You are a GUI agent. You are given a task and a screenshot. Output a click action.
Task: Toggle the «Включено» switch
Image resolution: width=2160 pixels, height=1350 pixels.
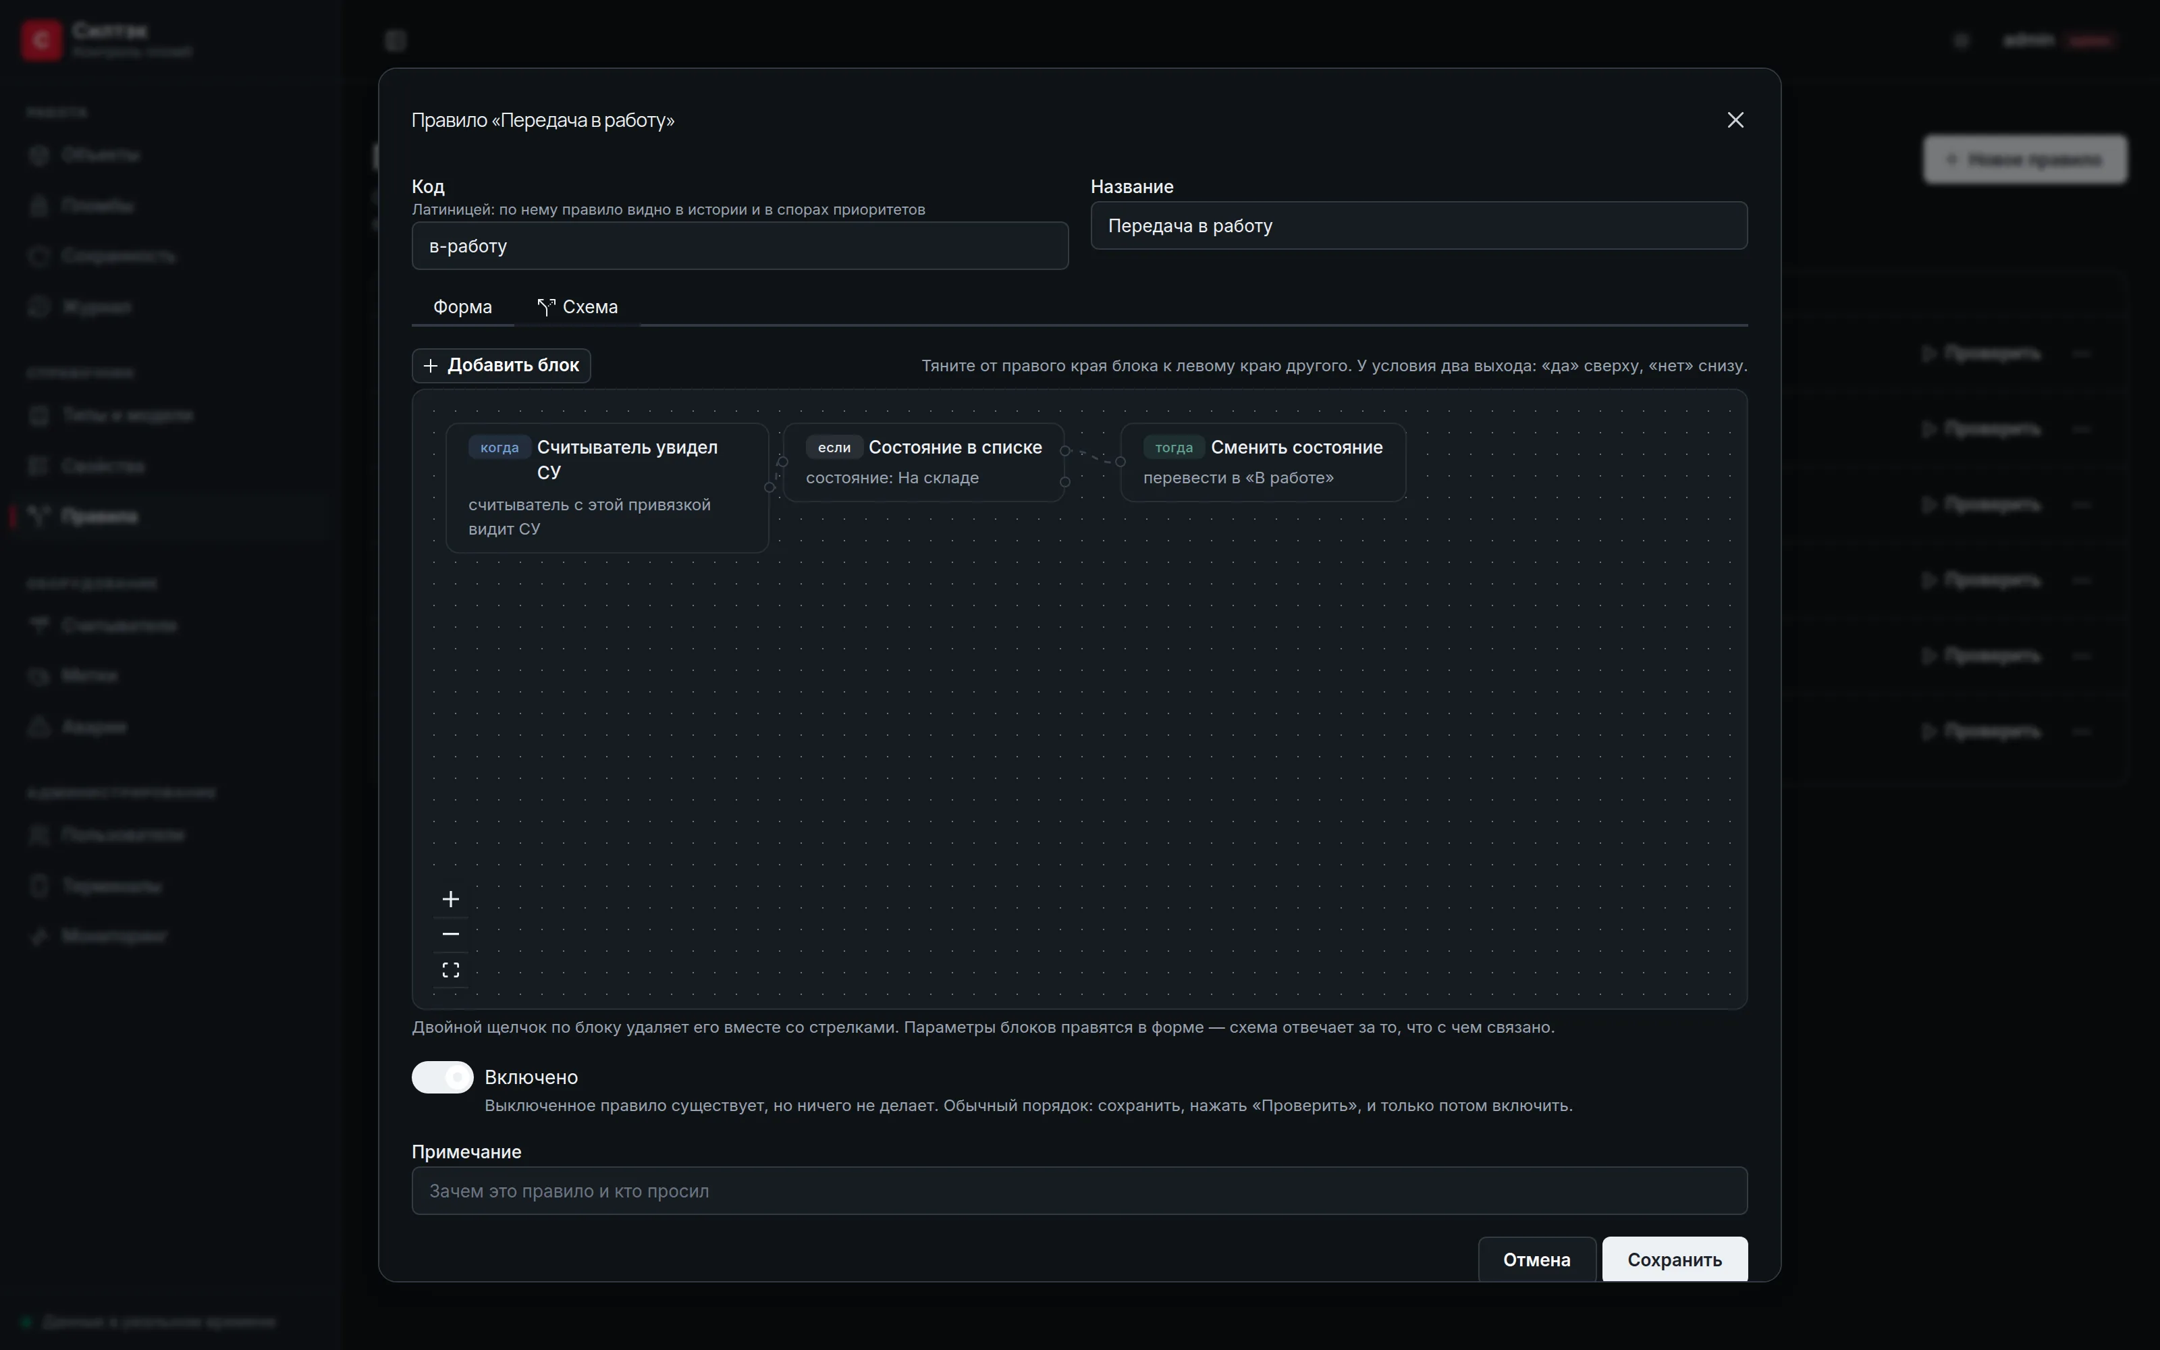pos(443,1077)
